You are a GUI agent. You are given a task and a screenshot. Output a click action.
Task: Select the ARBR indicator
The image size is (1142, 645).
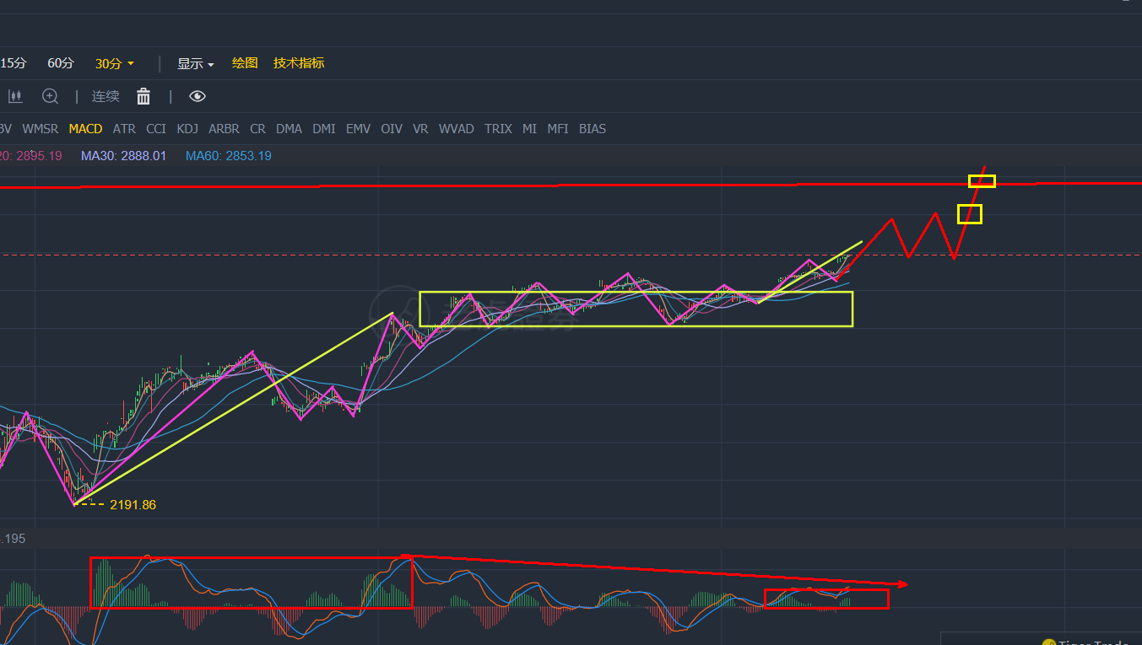tap(224, 129)
